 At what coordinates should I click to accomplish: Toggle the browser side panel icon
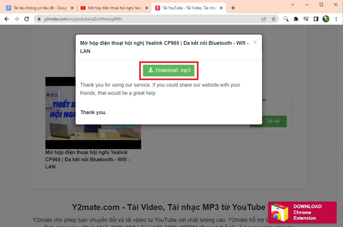316,19
